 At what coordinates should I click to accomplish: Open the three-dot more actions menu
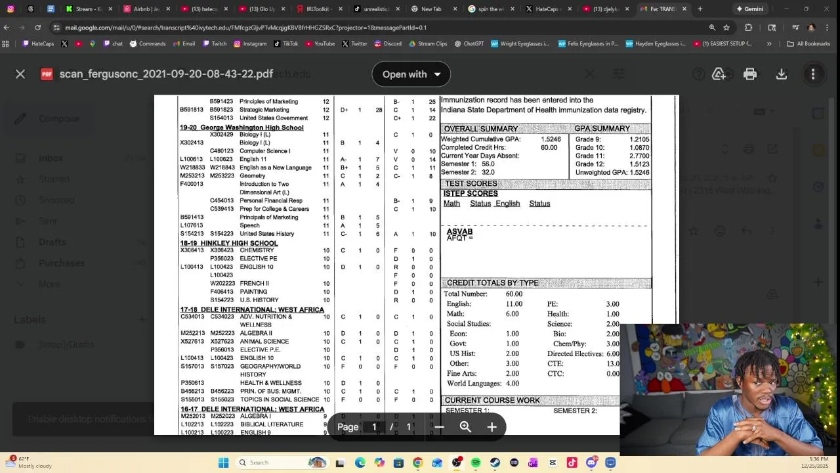click(x=813, y=74)
